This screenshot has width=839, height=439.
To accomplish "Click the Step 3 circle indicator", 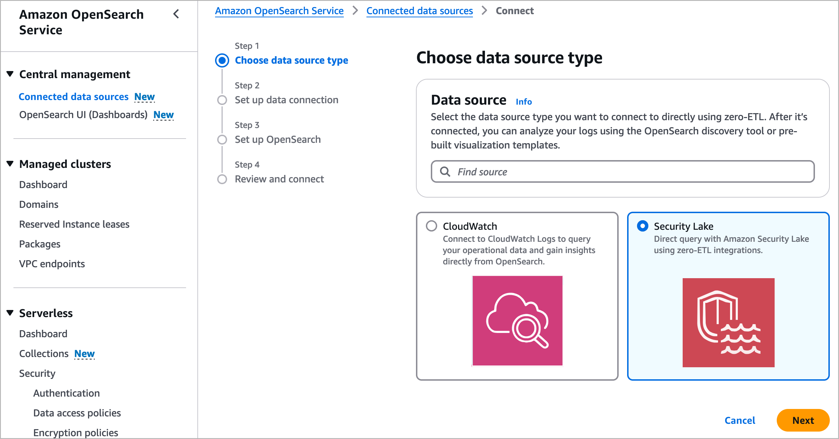I will click(x=222, y=140).
